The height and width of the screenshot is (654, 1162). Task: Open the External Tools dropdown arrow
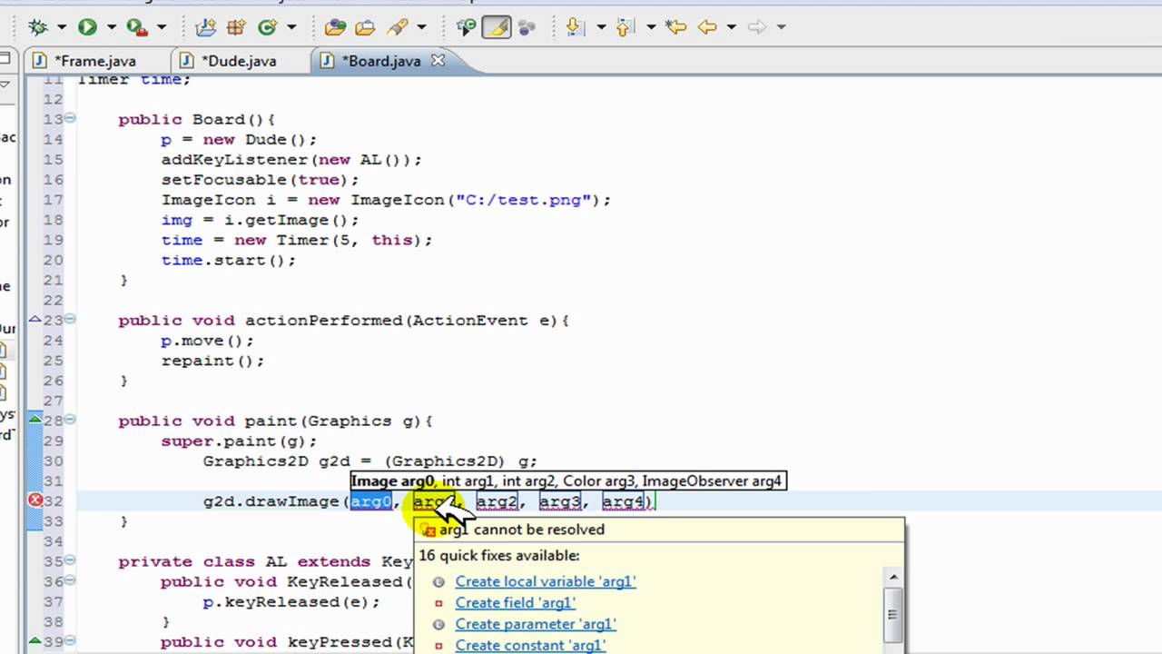(x=162, y=27)
